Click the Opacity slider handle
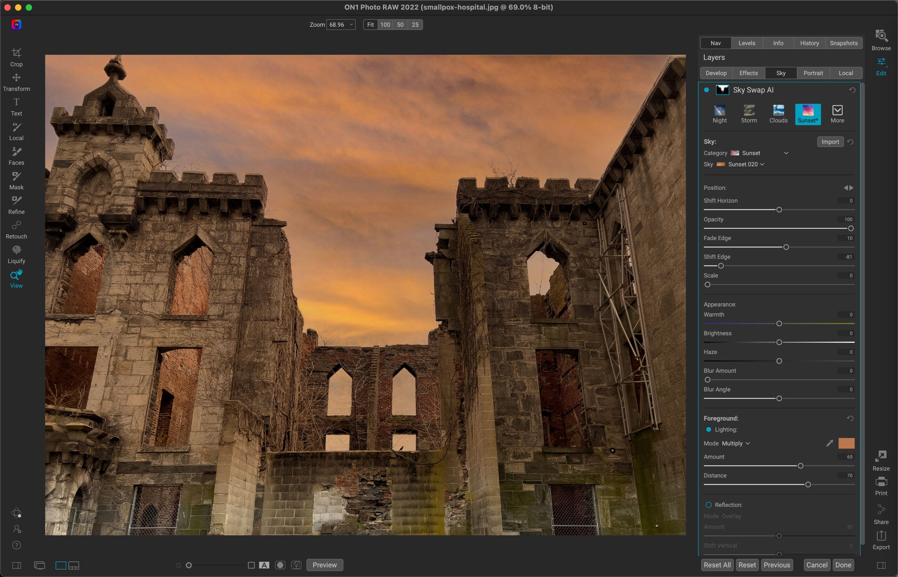This screenshot has width=898, height=577. [850, 228]
